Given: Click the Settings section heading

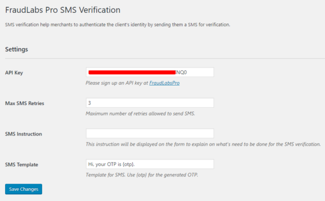Looking at the screenshot, I should click(16, 49).
